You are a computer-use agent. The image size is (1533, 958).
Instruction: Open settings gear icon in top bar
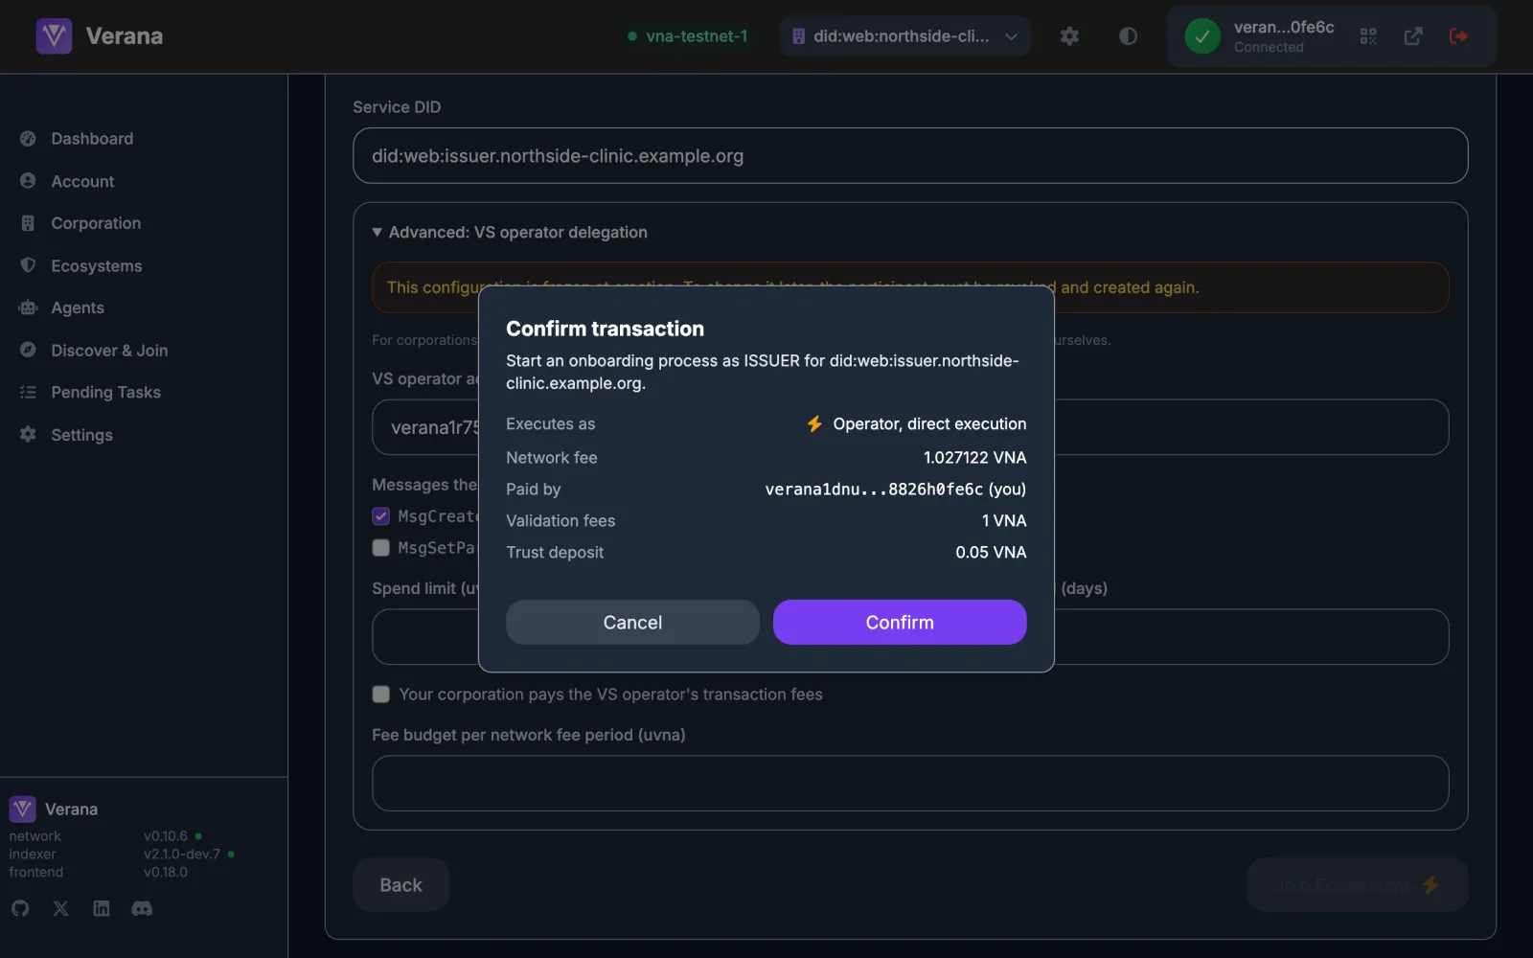pyautogui.click(x=1069, y=36)
